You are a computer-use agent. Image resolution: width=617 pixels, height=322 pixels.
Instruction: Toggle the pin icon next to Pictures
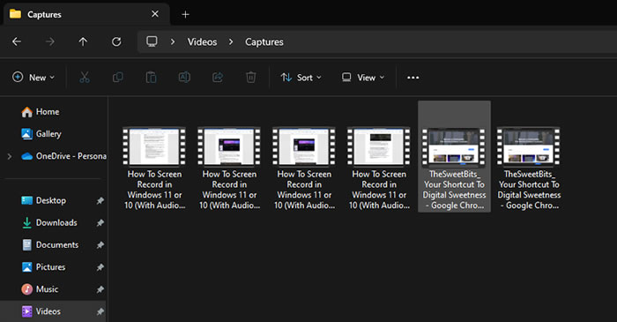[x=100, y=267]
